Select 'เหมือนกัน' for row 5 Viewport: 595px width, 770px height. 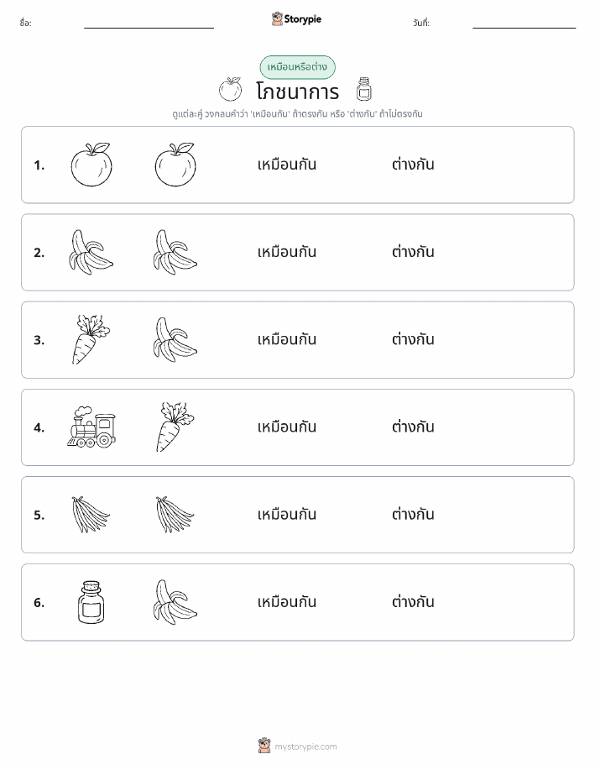pos(287,514)
